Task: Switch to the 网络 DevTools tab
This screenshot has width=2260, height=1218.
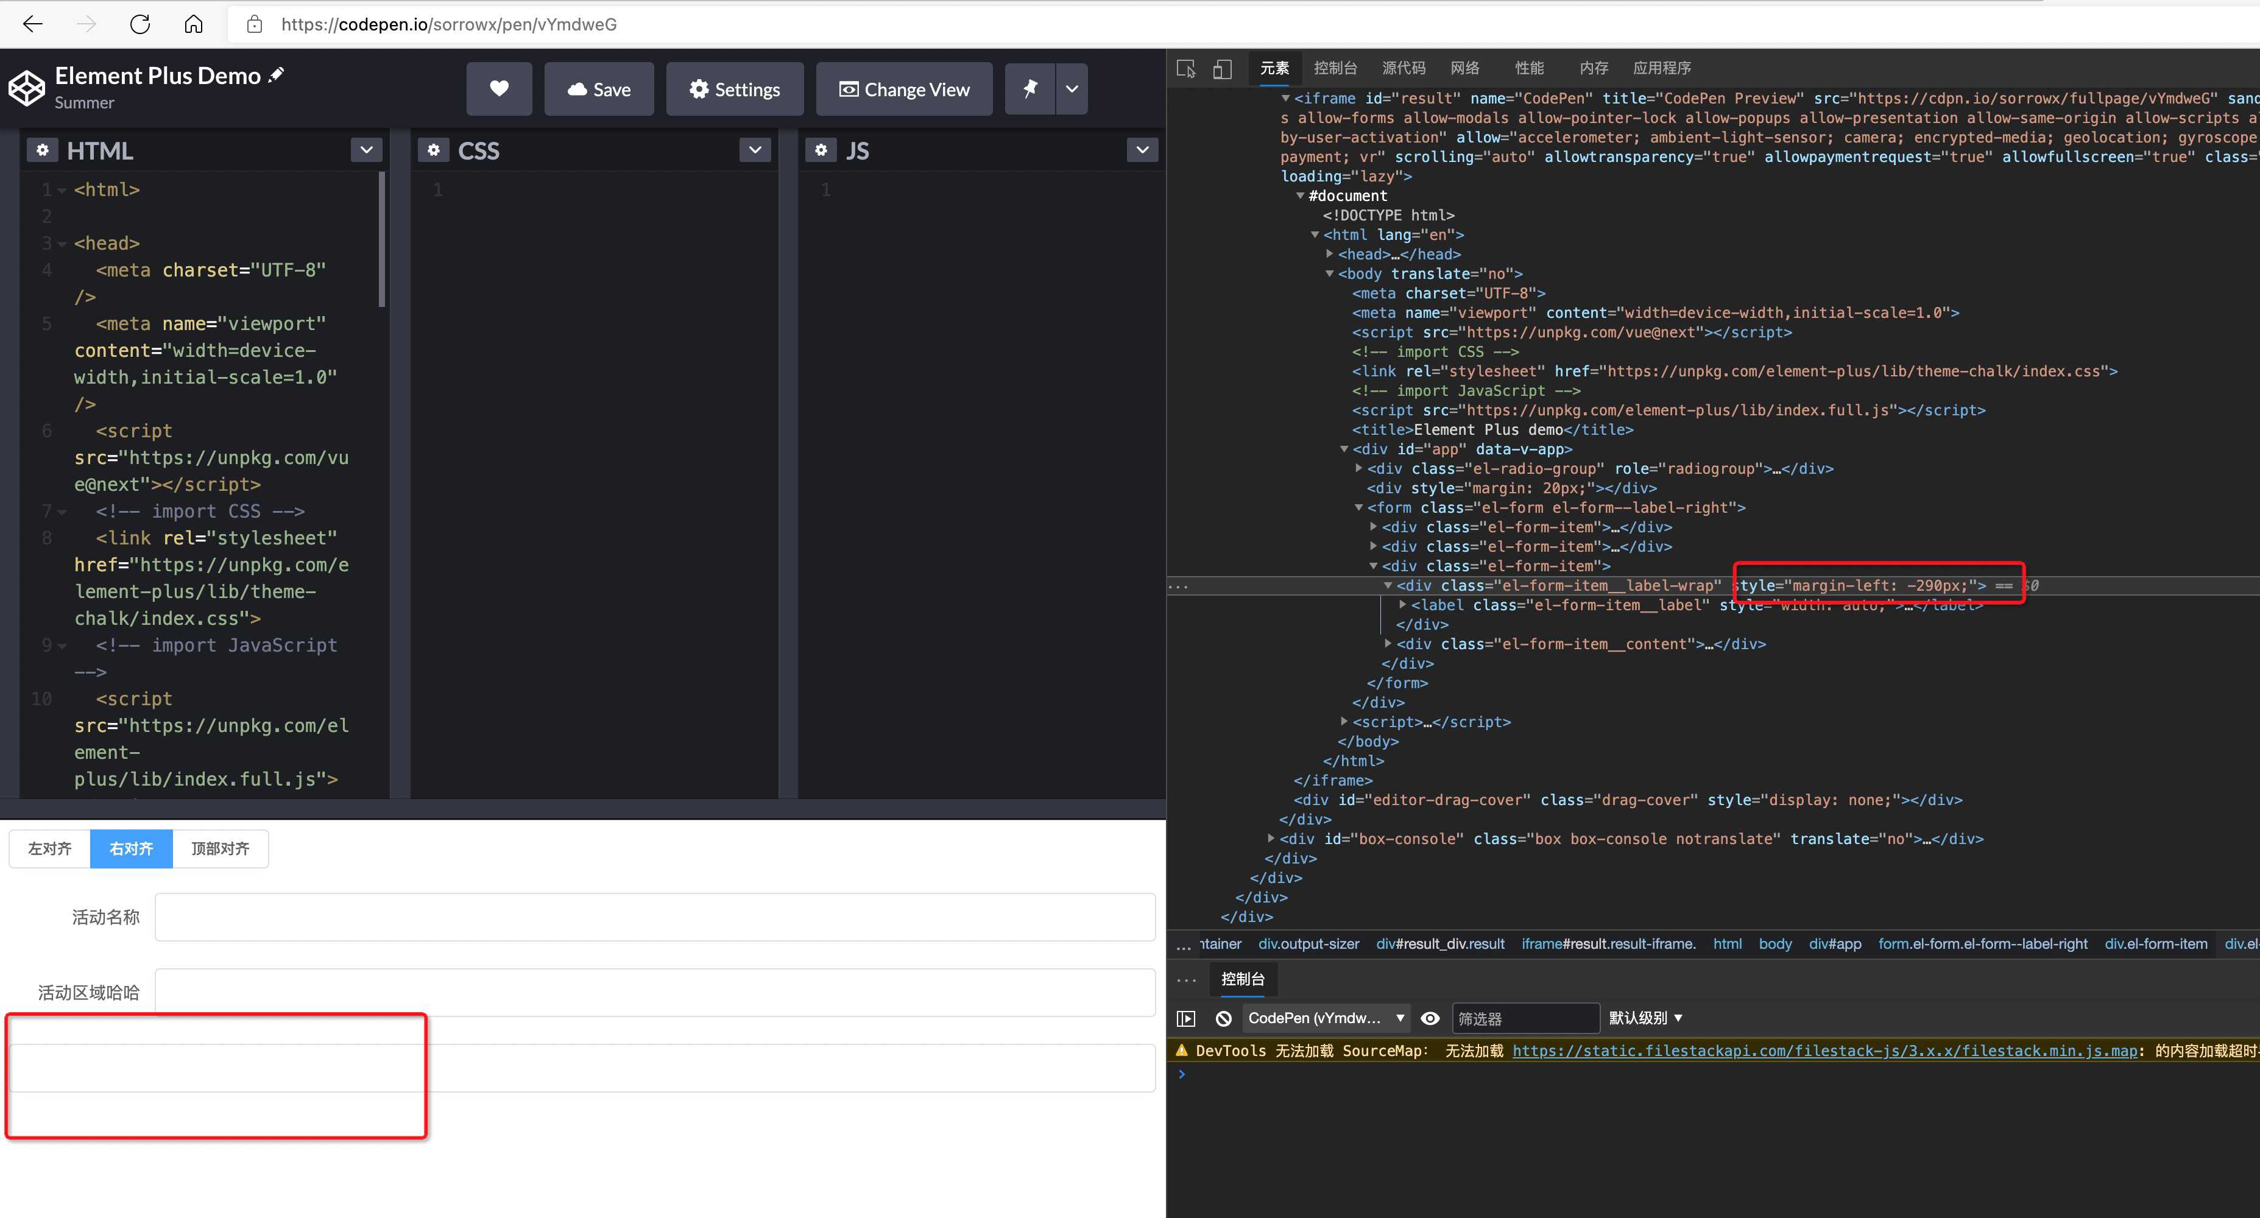Action: tap(1465, 68)
